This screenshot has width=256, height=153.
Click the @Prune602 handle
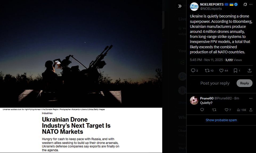223,98
